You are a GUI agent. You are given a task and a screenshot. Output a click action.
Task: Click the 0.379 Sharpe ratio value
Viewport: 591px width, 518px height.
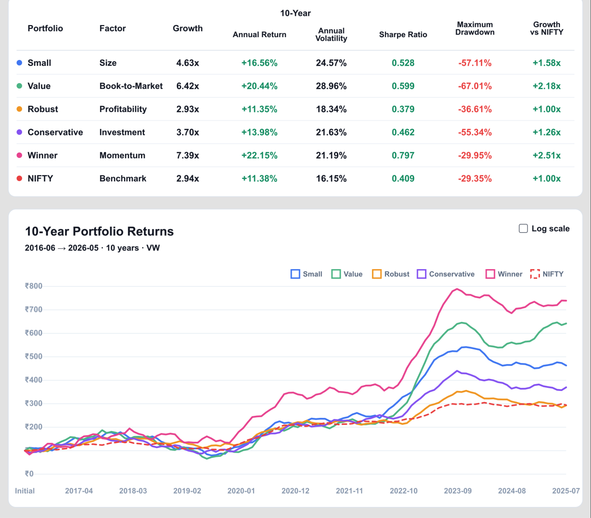click(x=403, y=109)
